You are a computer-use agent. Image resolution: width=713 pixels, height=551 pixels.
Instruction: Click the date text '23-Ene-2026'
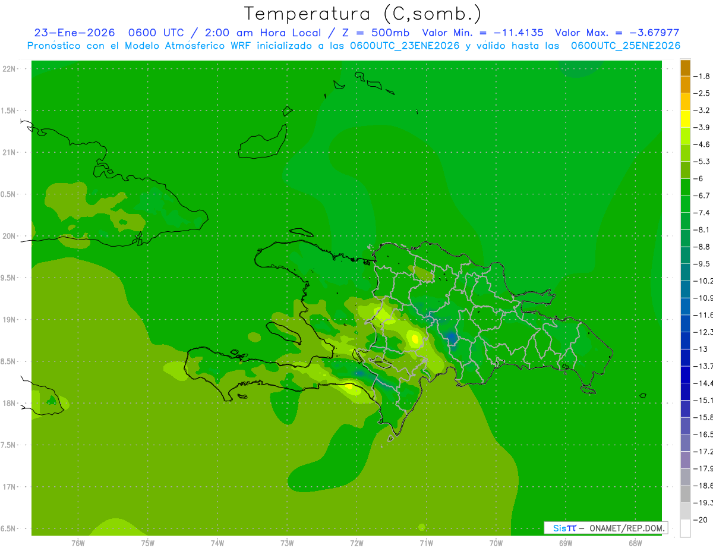(74, 33)
